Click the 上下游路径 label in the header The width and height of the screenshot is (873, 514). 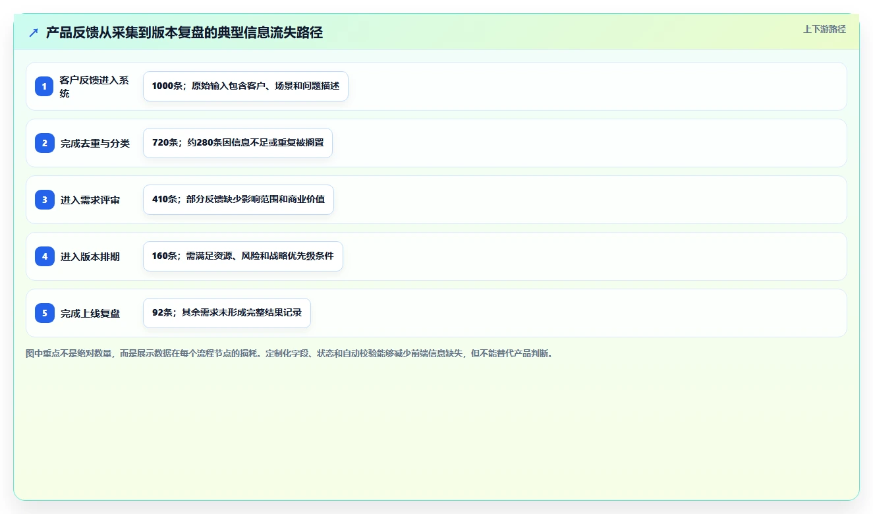[824, 29]
